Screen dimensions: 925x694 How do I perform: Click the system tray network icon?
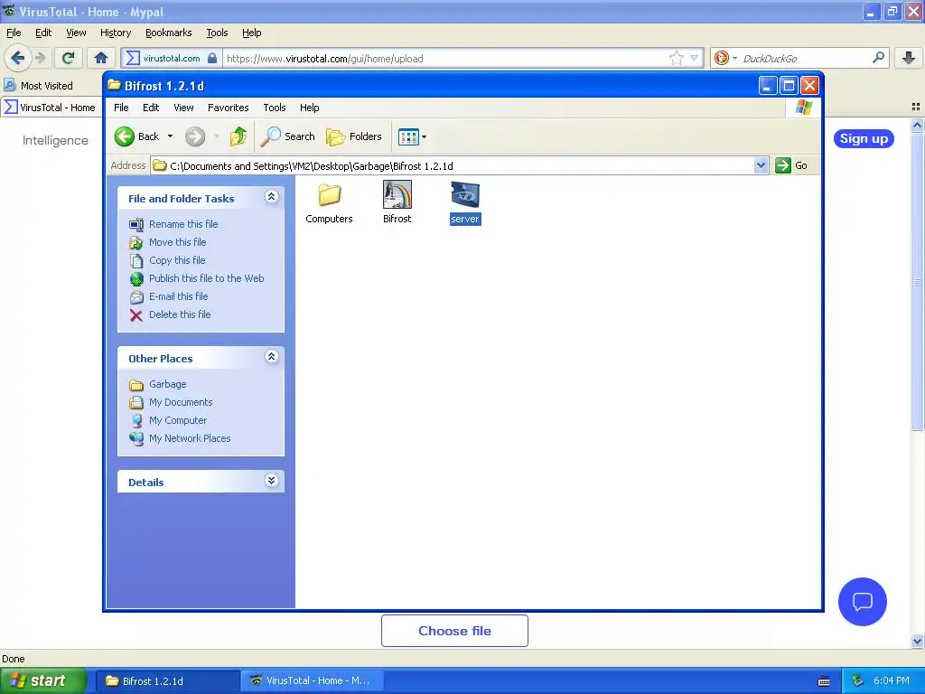[857, 681]
